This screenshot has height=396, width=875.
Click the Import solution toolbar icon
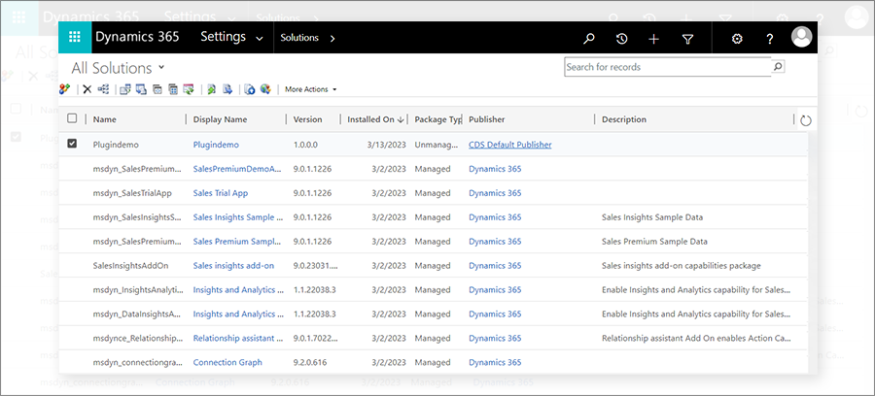click(125, 89)
